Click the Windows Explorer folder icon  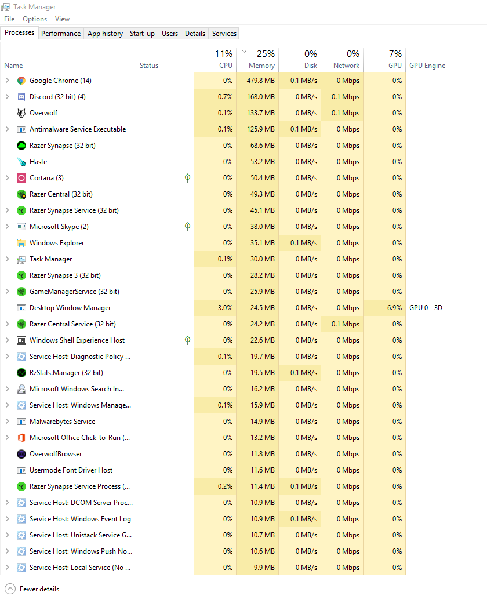21,243
